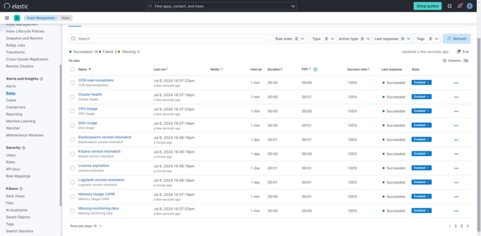Open the Kibana version mismatch rule link
This screenshot has width=481, height=236.
point(99,152)
